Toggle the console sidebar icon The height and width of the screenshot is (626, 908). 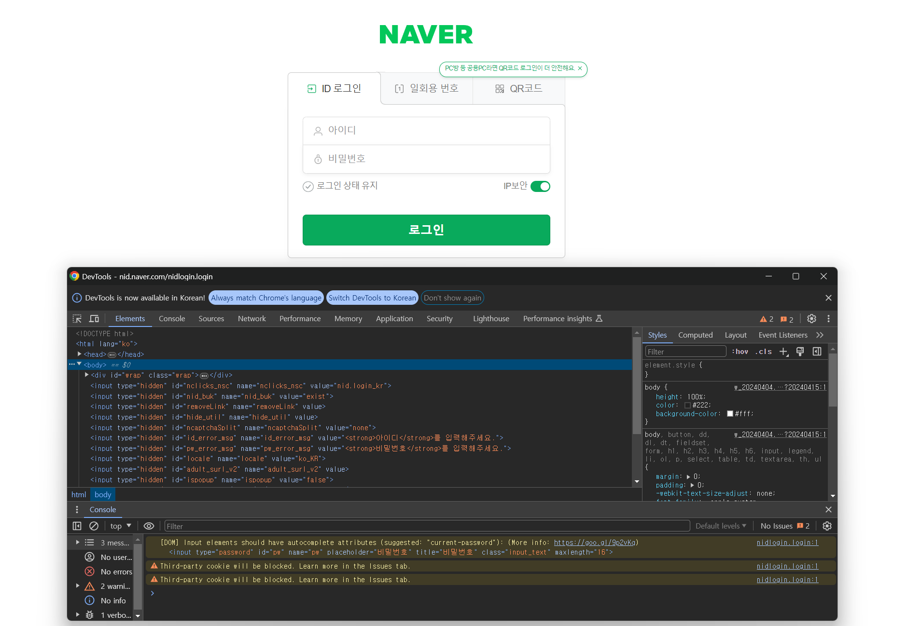77,526
